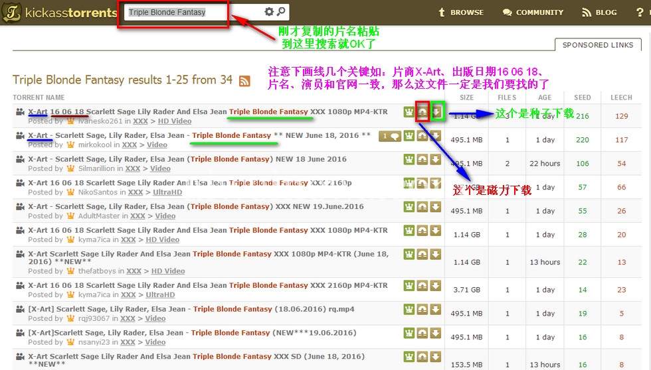
Task: Click the download arrow in the 3.71 GB row
Action: coord(436,286)
